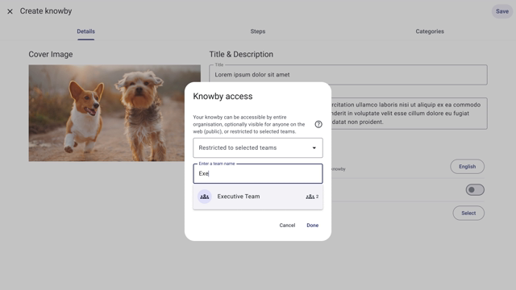Toggle the switch below English
The height and width of the screenshot is (290, 516).
475,190
